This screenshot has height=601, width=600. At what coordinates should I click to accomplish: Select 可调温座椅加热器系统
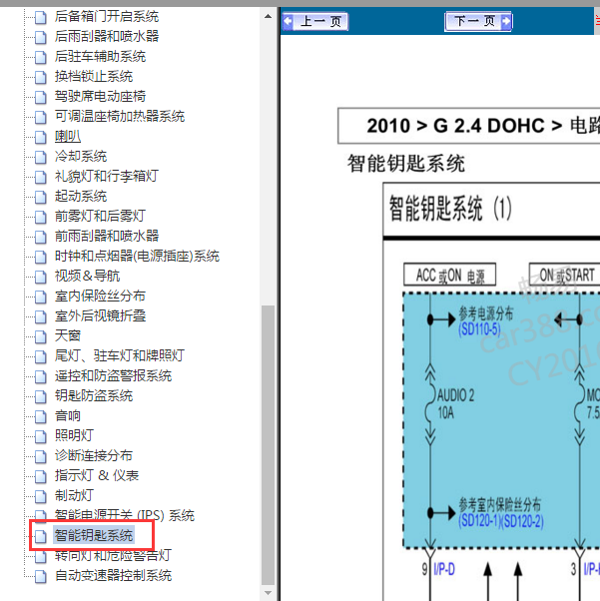[119, 116]
